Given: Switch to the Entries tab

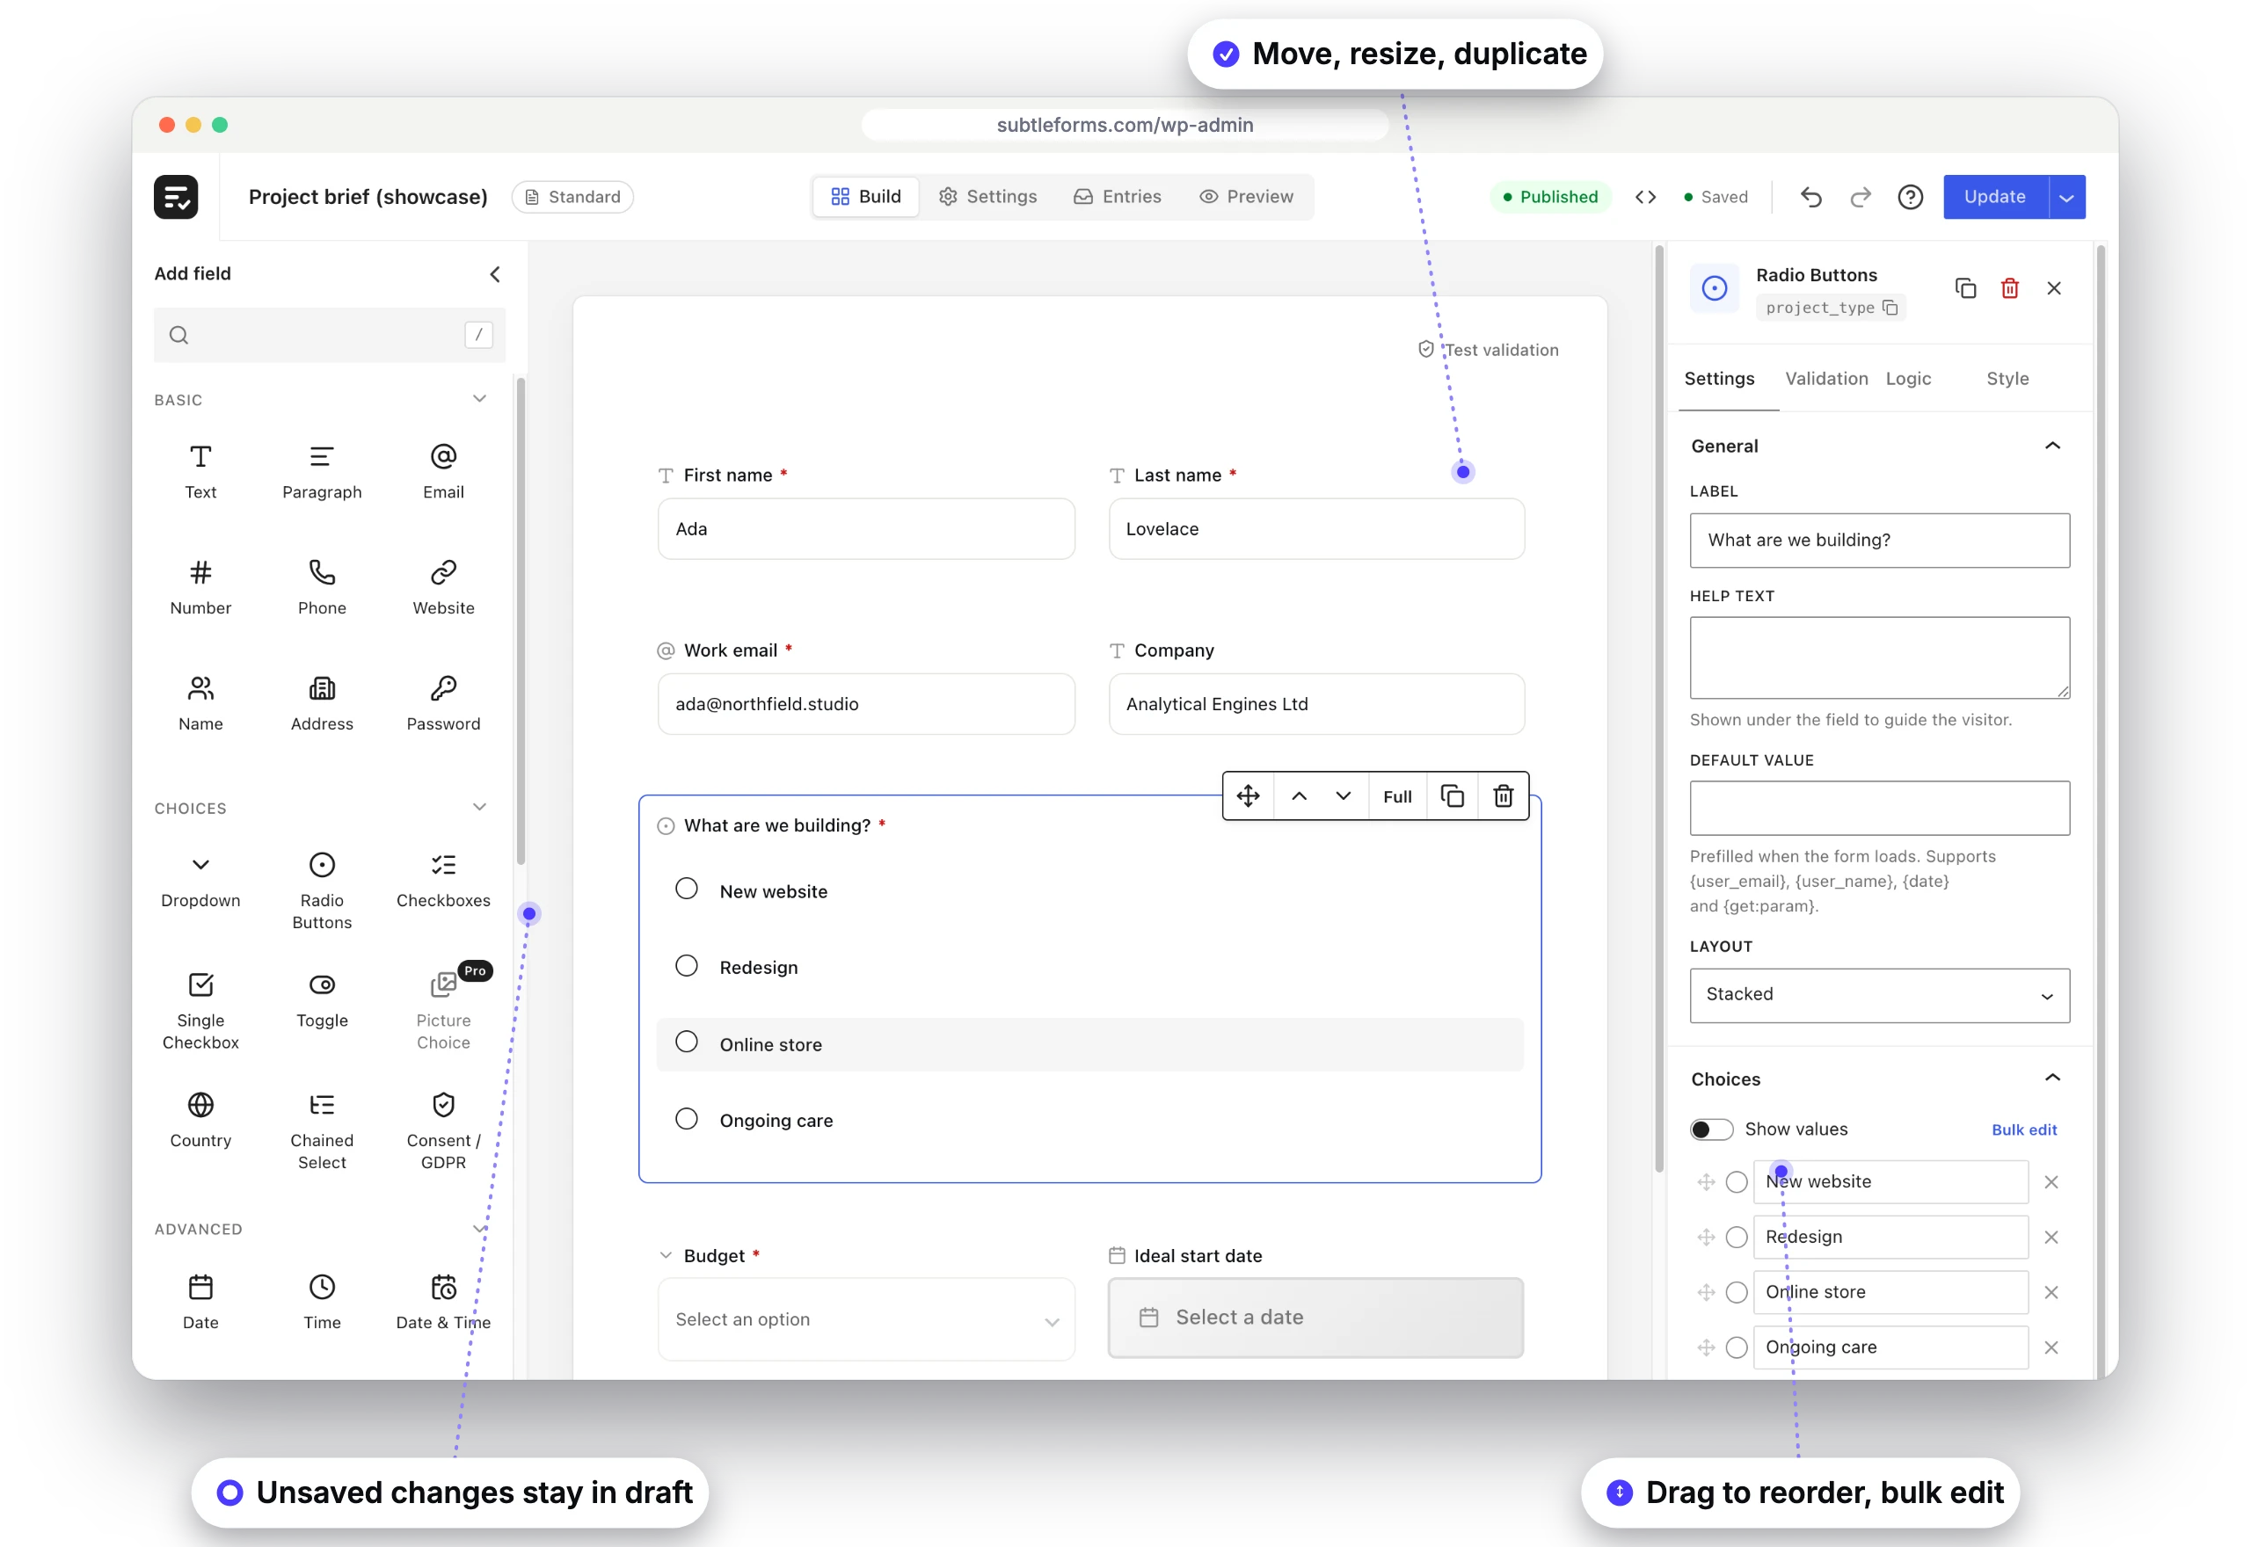Looking at the screenshot, I should click(1117, 197).
